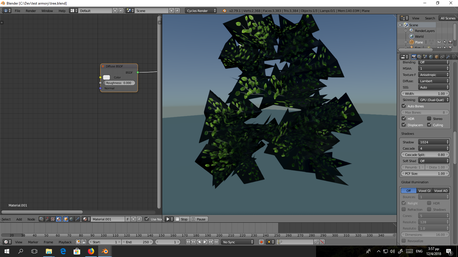458x257 pixels.
Task: Select the Texture node tree type (checker icon)
Action: pyautogui.click(x=52, y=219)
